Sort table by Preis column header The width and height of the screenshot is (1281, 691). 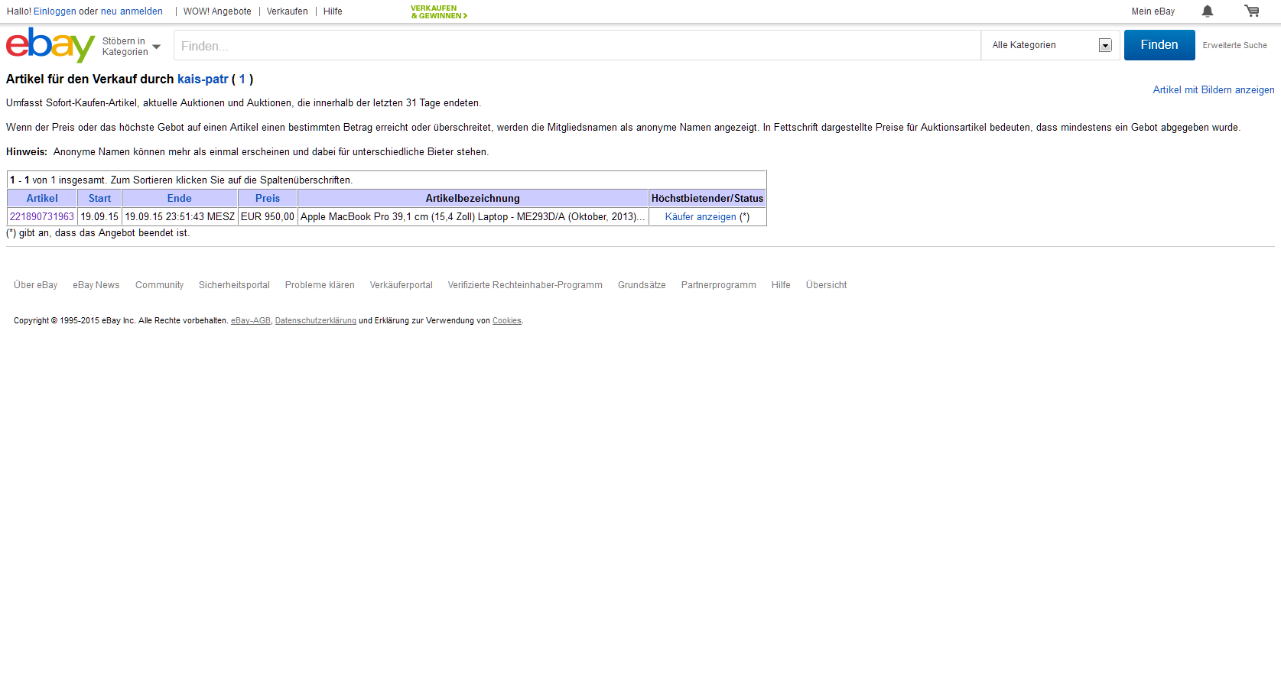(x=268, y=198)
